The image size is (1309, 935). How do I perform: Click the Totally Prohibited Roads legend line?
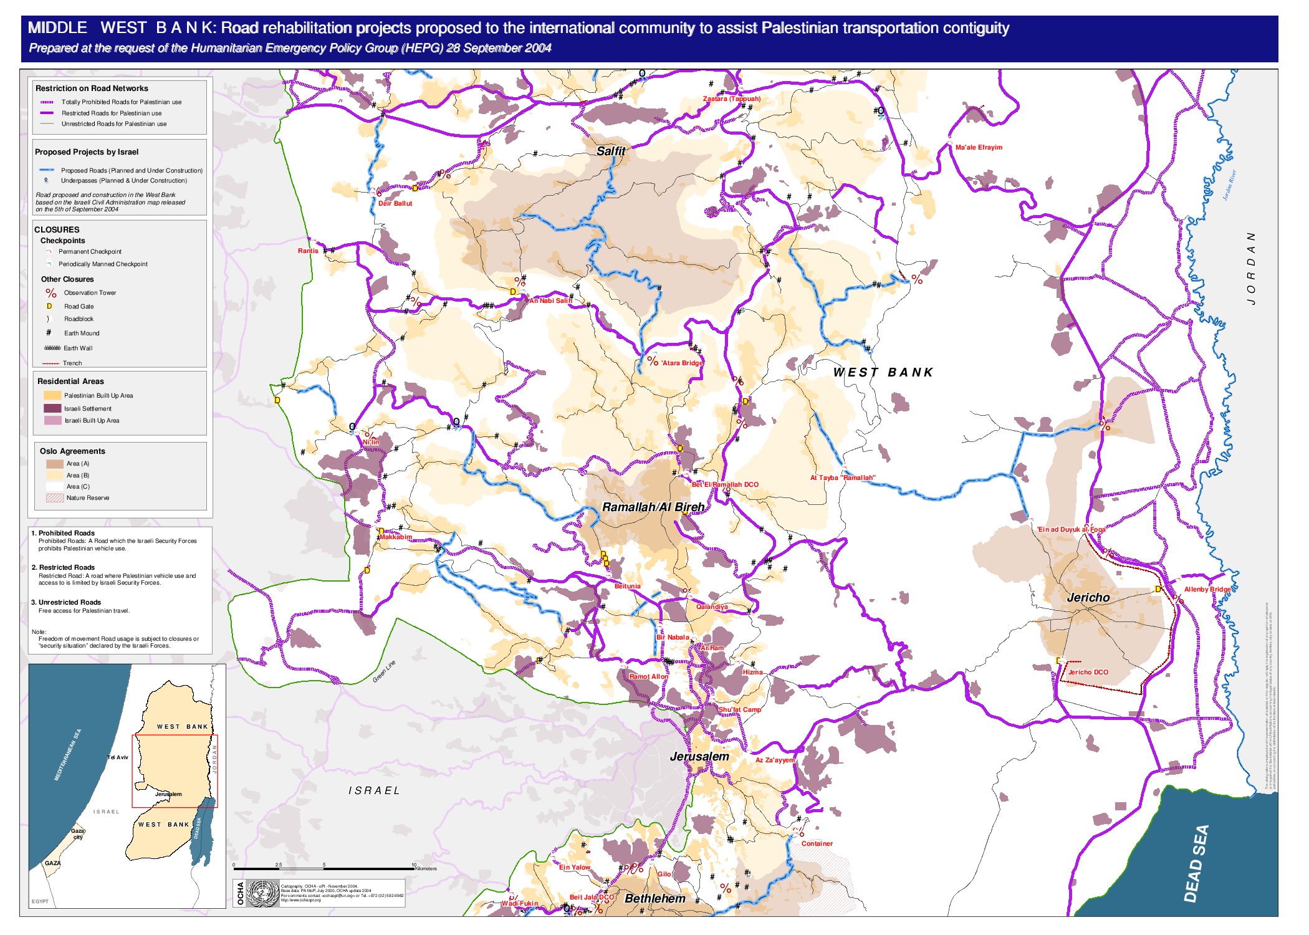47,102
